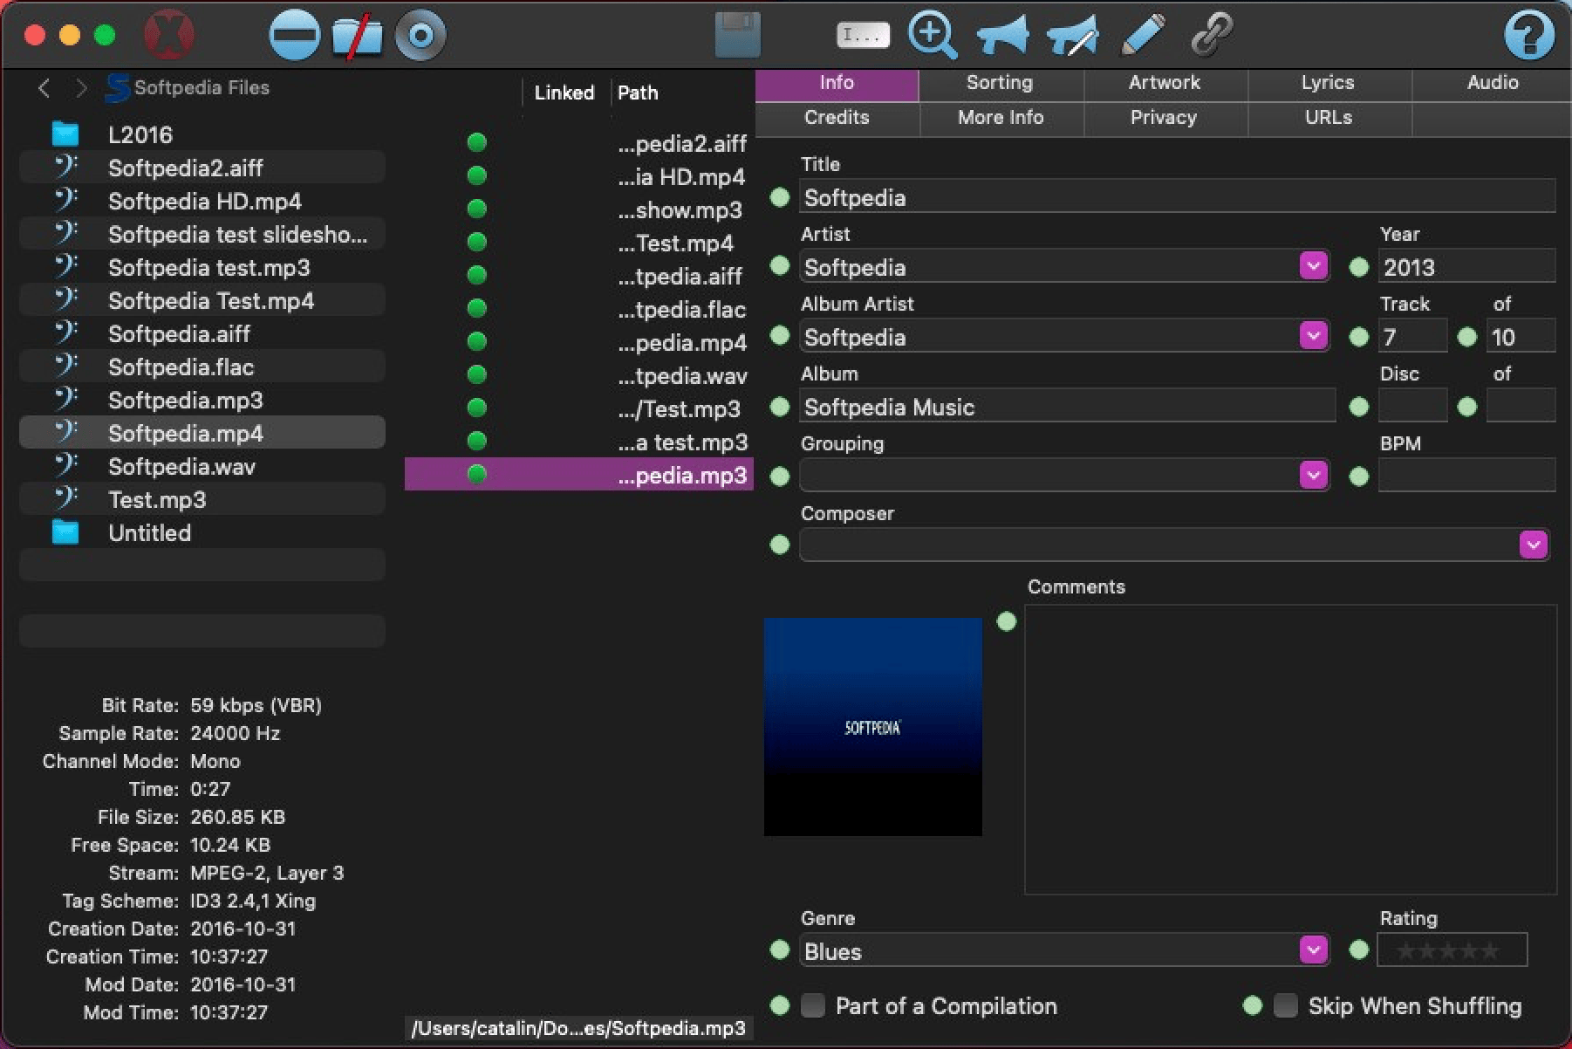1572x1049 pixels.
Task: Click the folder with red slash icon
Action: 357,37
